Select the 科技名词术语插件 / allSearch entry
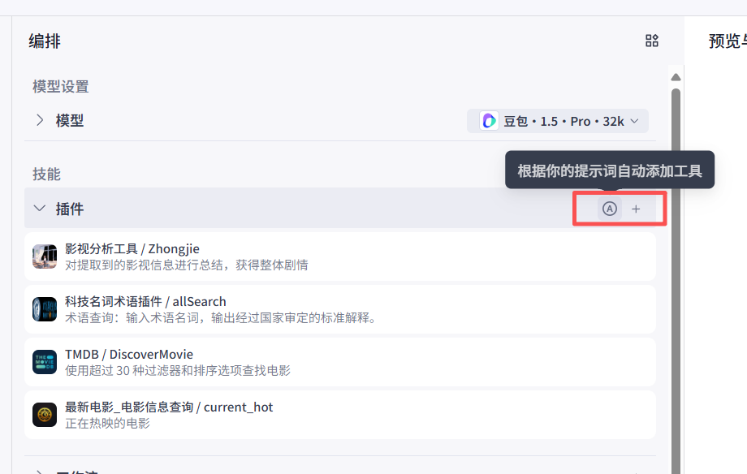747x474 pixels. [x=340, y=309]
